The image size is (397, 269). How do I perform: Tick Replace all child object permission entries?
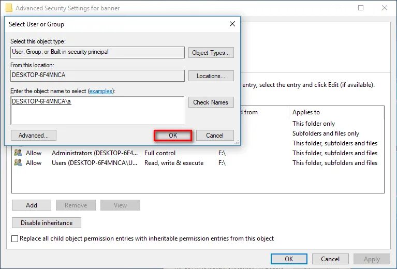click(x=14, y=238)
